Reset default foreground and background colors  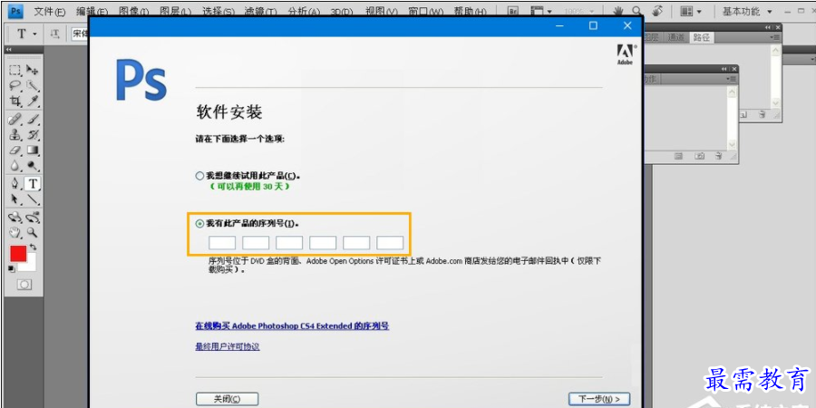(11, 268)
